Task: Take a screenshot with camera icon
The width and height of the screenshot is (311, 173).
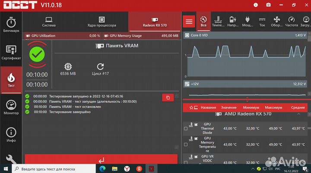Action: click(268, 5)
